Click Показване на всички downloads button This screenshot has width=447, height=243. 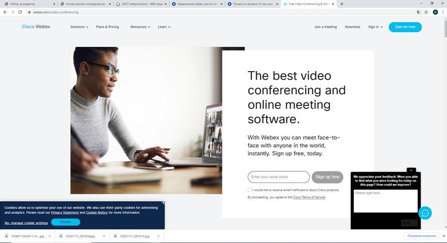pyautogui.click(x=422, y=236)
